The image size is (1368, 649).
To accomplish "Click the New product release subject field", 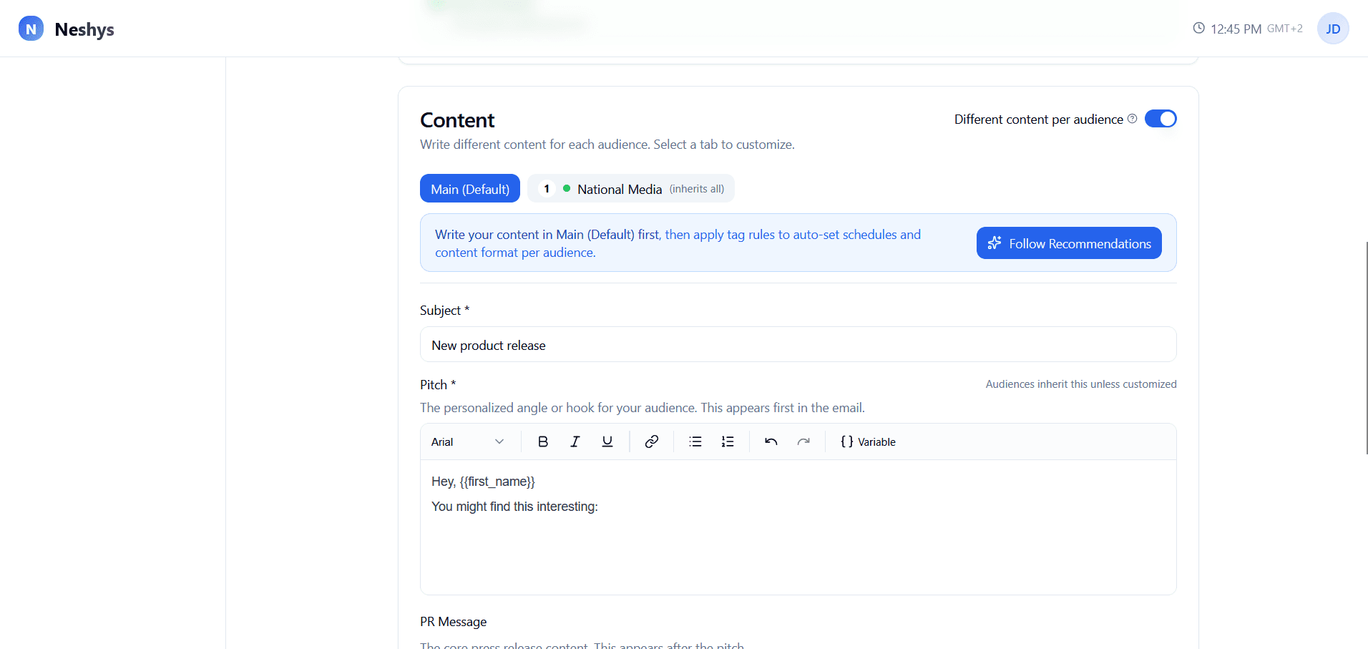I will coord(797,344).
